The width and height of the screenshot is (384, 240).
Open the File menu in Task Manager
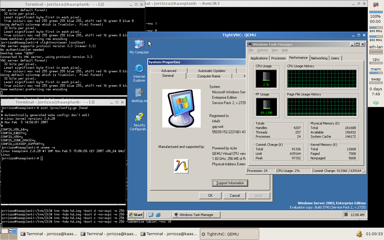[251, 50]
